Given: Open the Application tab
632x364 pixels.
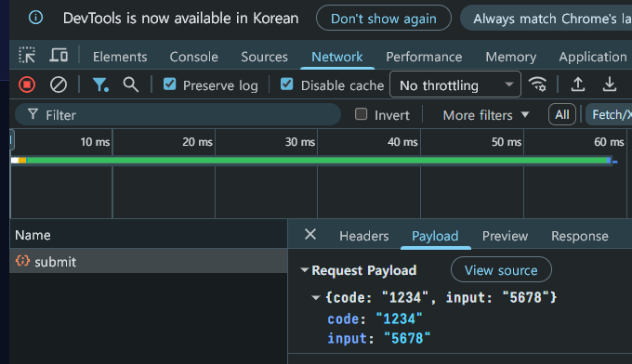Looking at the screenshot, I should [593, 57].
